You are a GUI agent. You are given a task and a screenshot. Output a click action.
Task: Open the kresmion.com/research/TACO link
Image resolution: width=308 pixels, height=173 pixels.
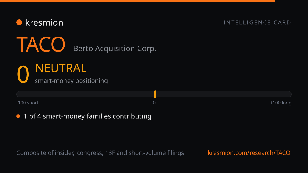coord(249,153)
